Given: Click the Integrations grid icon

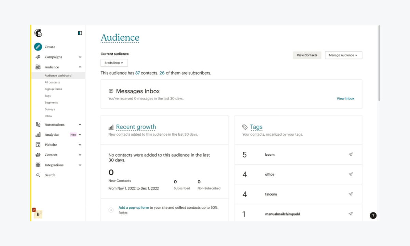Looking at the screenshot, I should (38, 165).
